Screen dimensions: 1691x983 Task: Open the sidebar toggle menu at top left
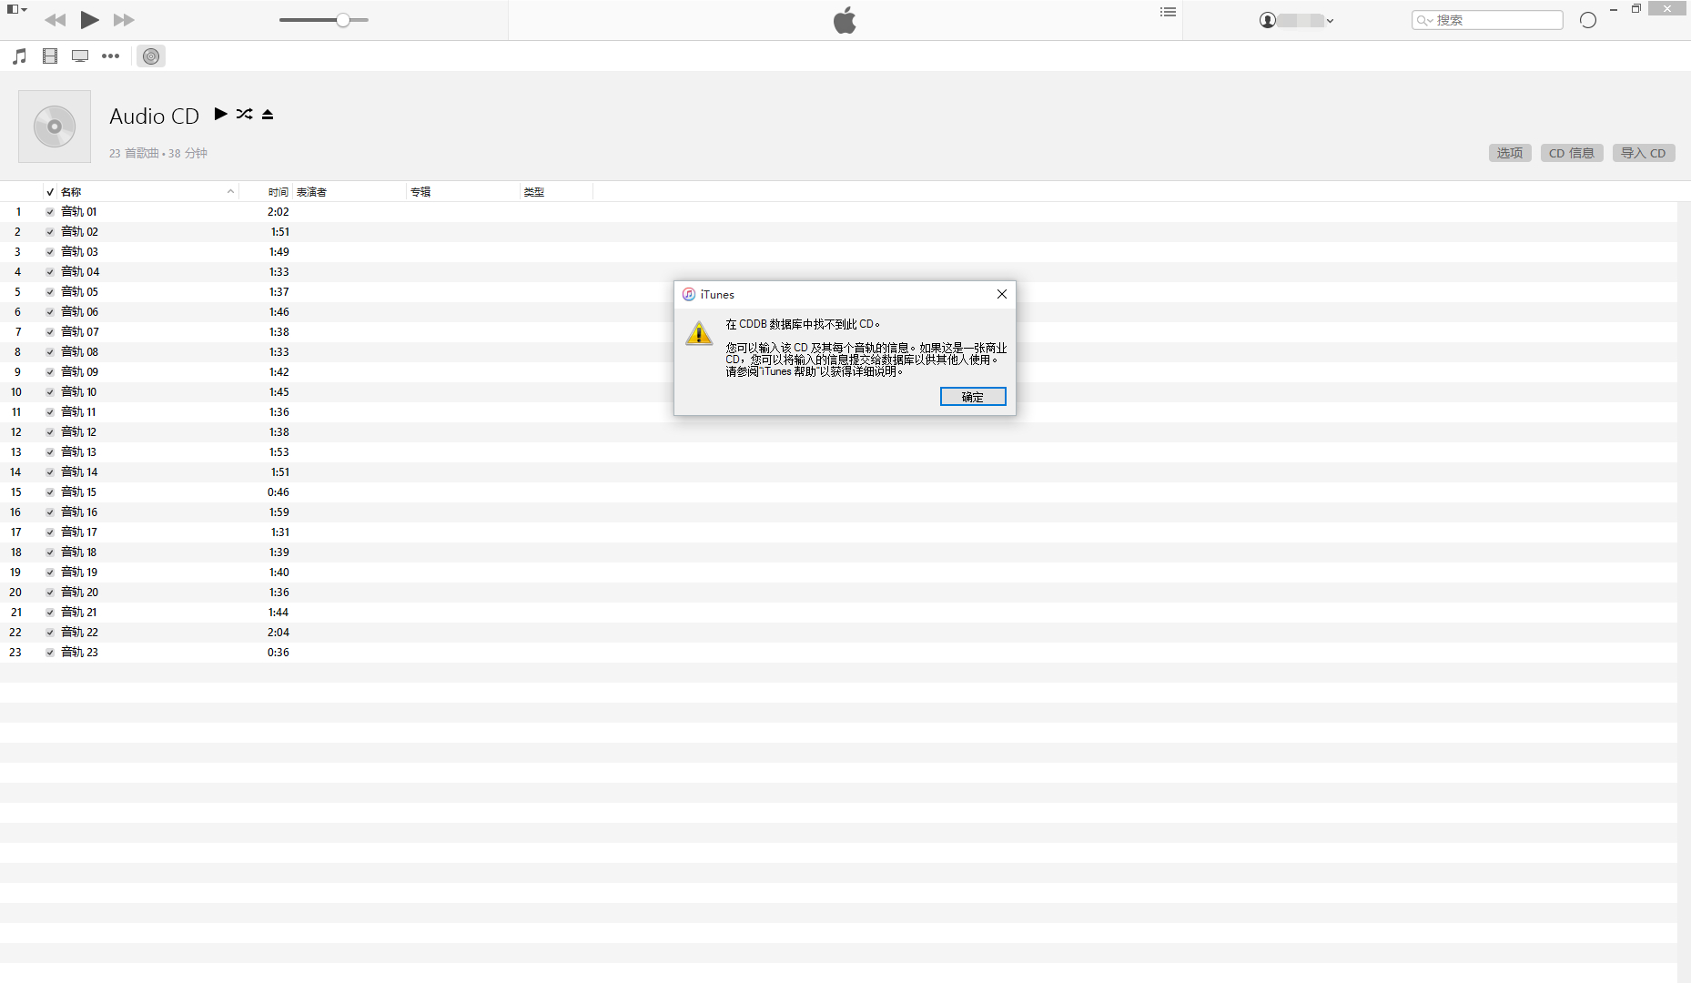pyautogui.click(x=16, y=9)
